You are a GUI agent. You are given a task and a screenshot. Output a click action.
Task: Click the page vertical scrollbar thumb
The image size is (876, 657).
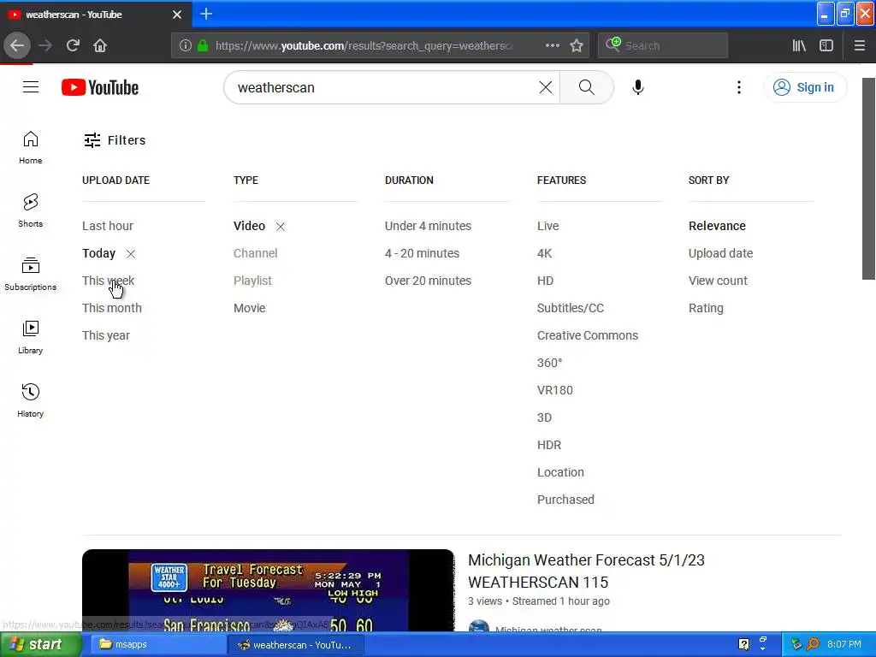pyautogui.click(x=869, y=178)
